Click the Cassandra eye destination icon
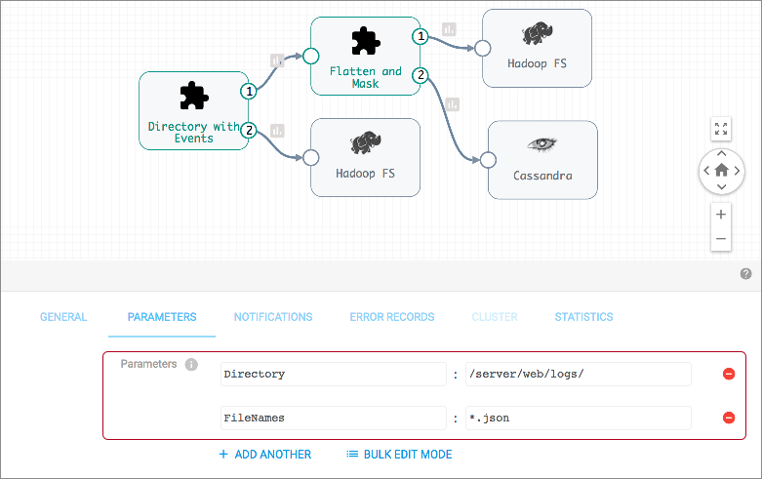This screenshot has width=762, height=479. click(x=542, y=144)
